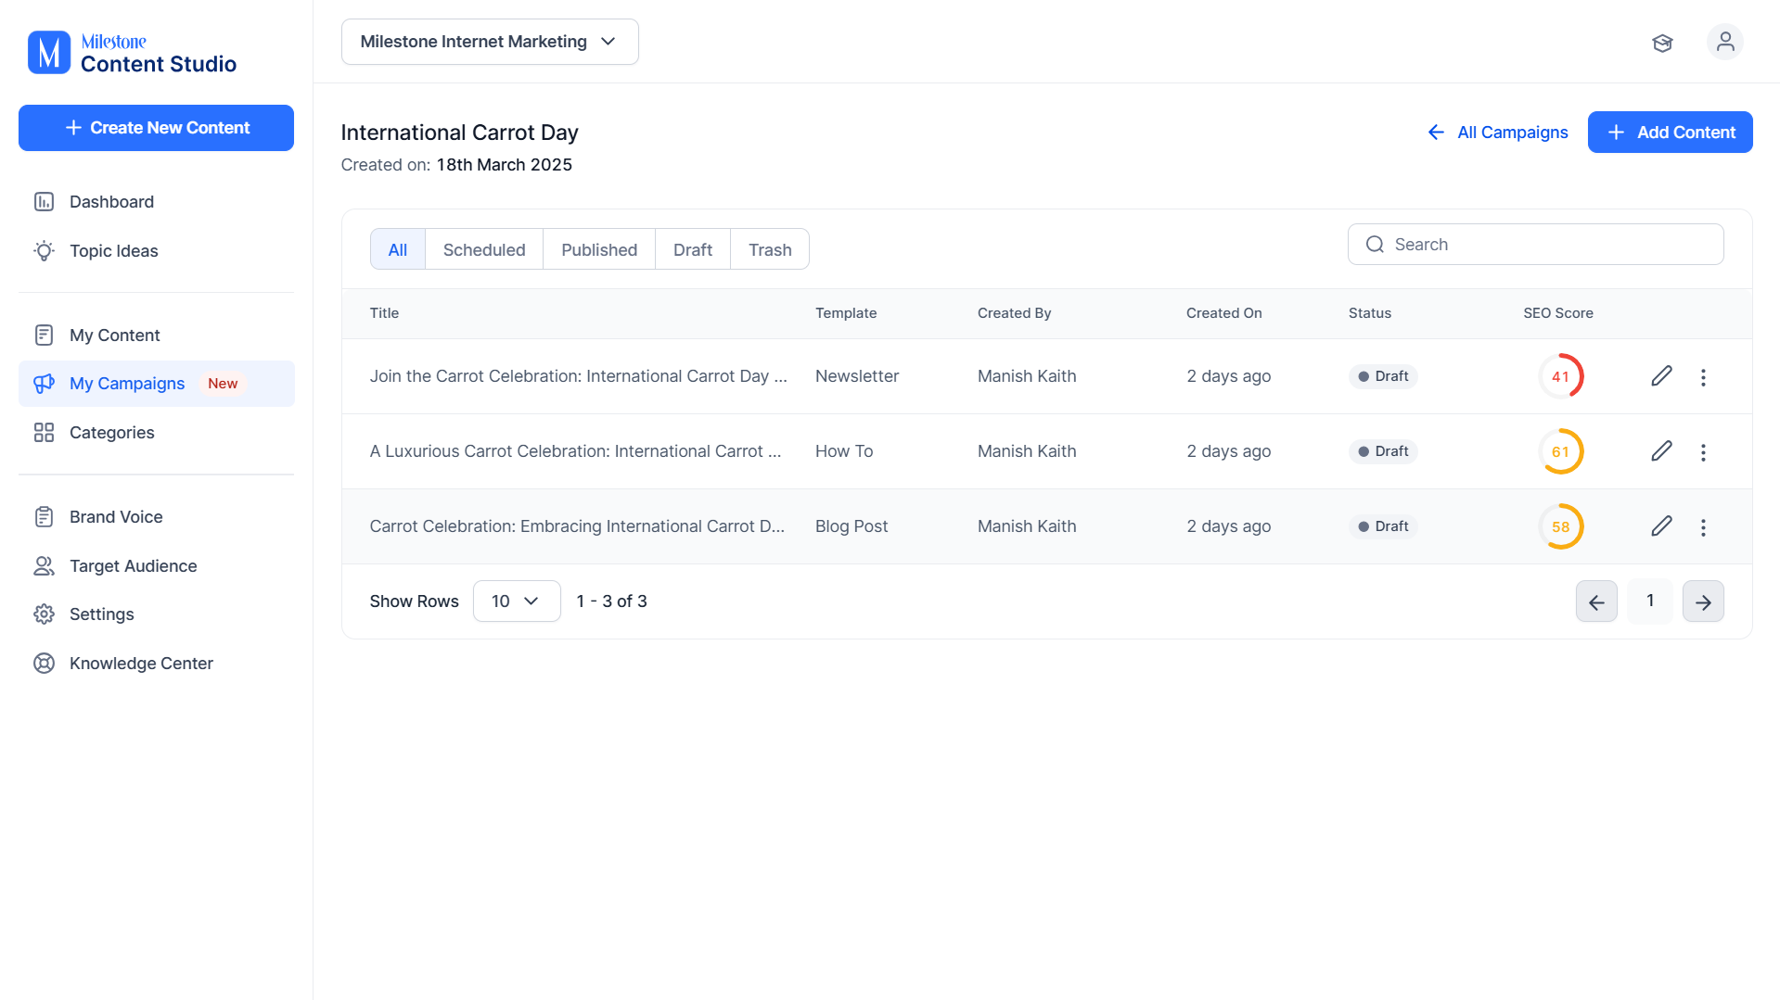The image size is (1780, 1000).
Task: Click the page number 1 button
Action: [x=1650, y=601]
